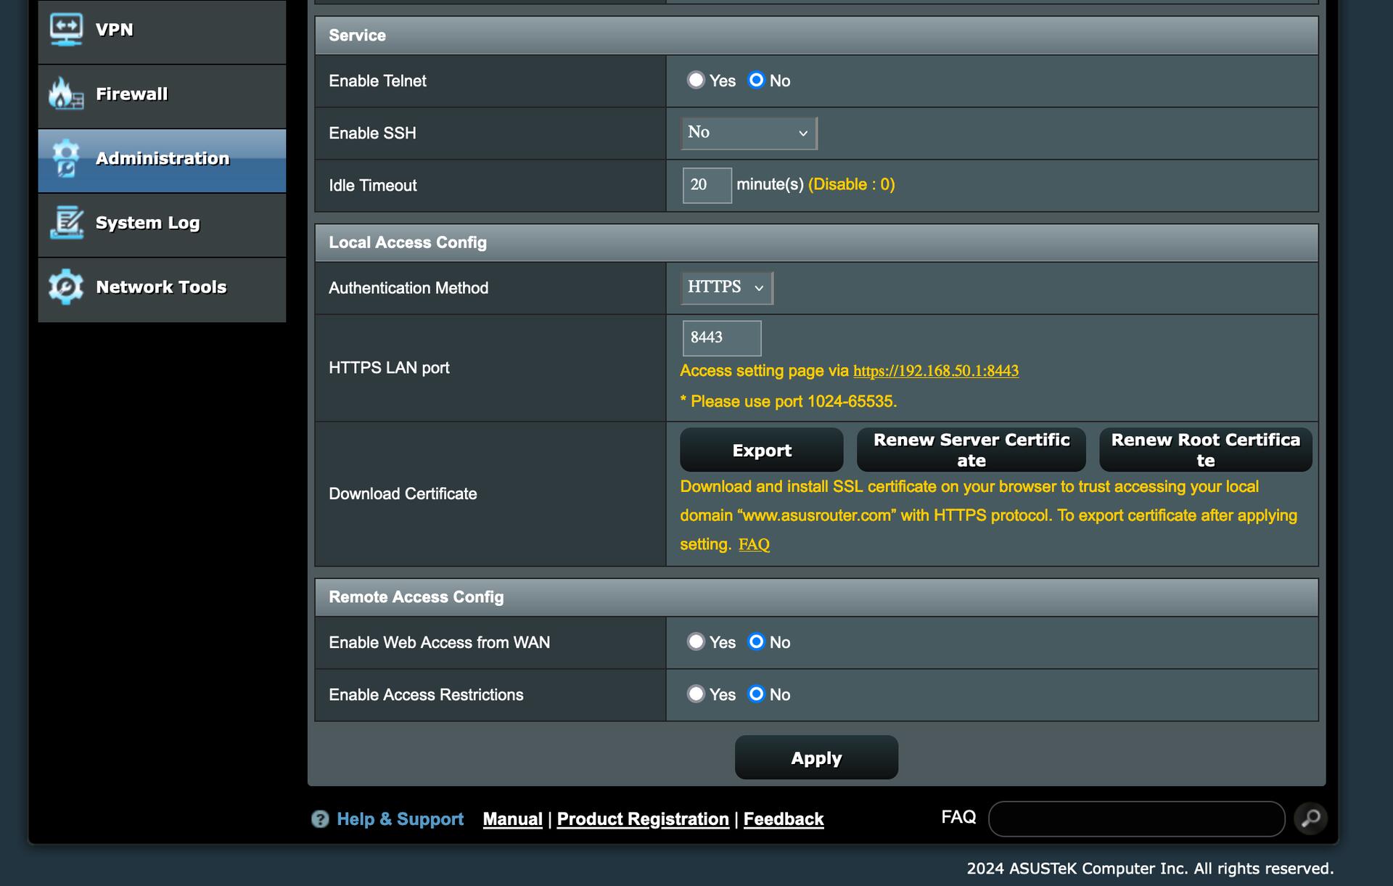Click the FAQ search magnifier icon
The width and height of the screenshot is (1393, 886).
(x=1310, y=819)
